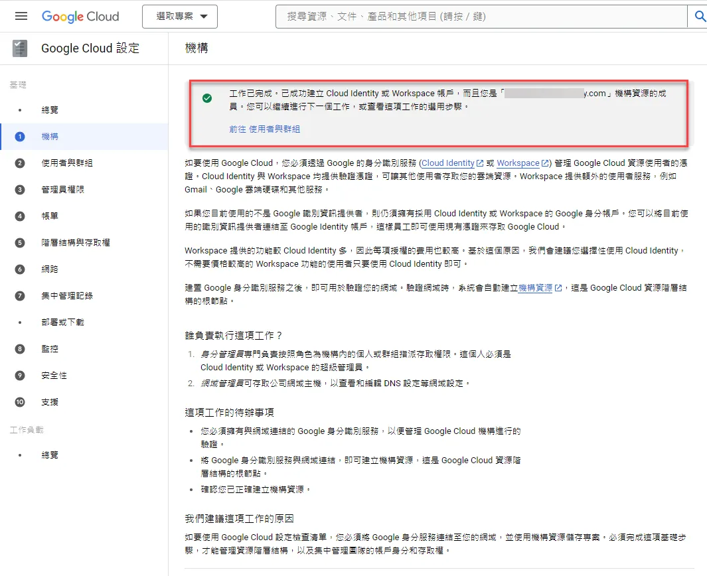The height and width of the screenshot is (576, 707).
Task: Click the 這項工作的待辦事項 heading
Action: pyautogui.click(x=230, y=412)
